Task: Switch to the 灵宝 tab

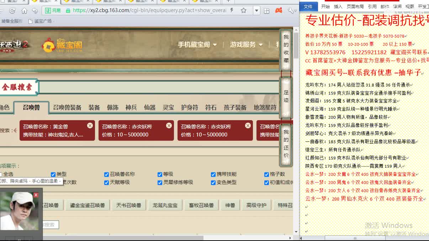Action: pyautogui.click(x=168, y=107)
